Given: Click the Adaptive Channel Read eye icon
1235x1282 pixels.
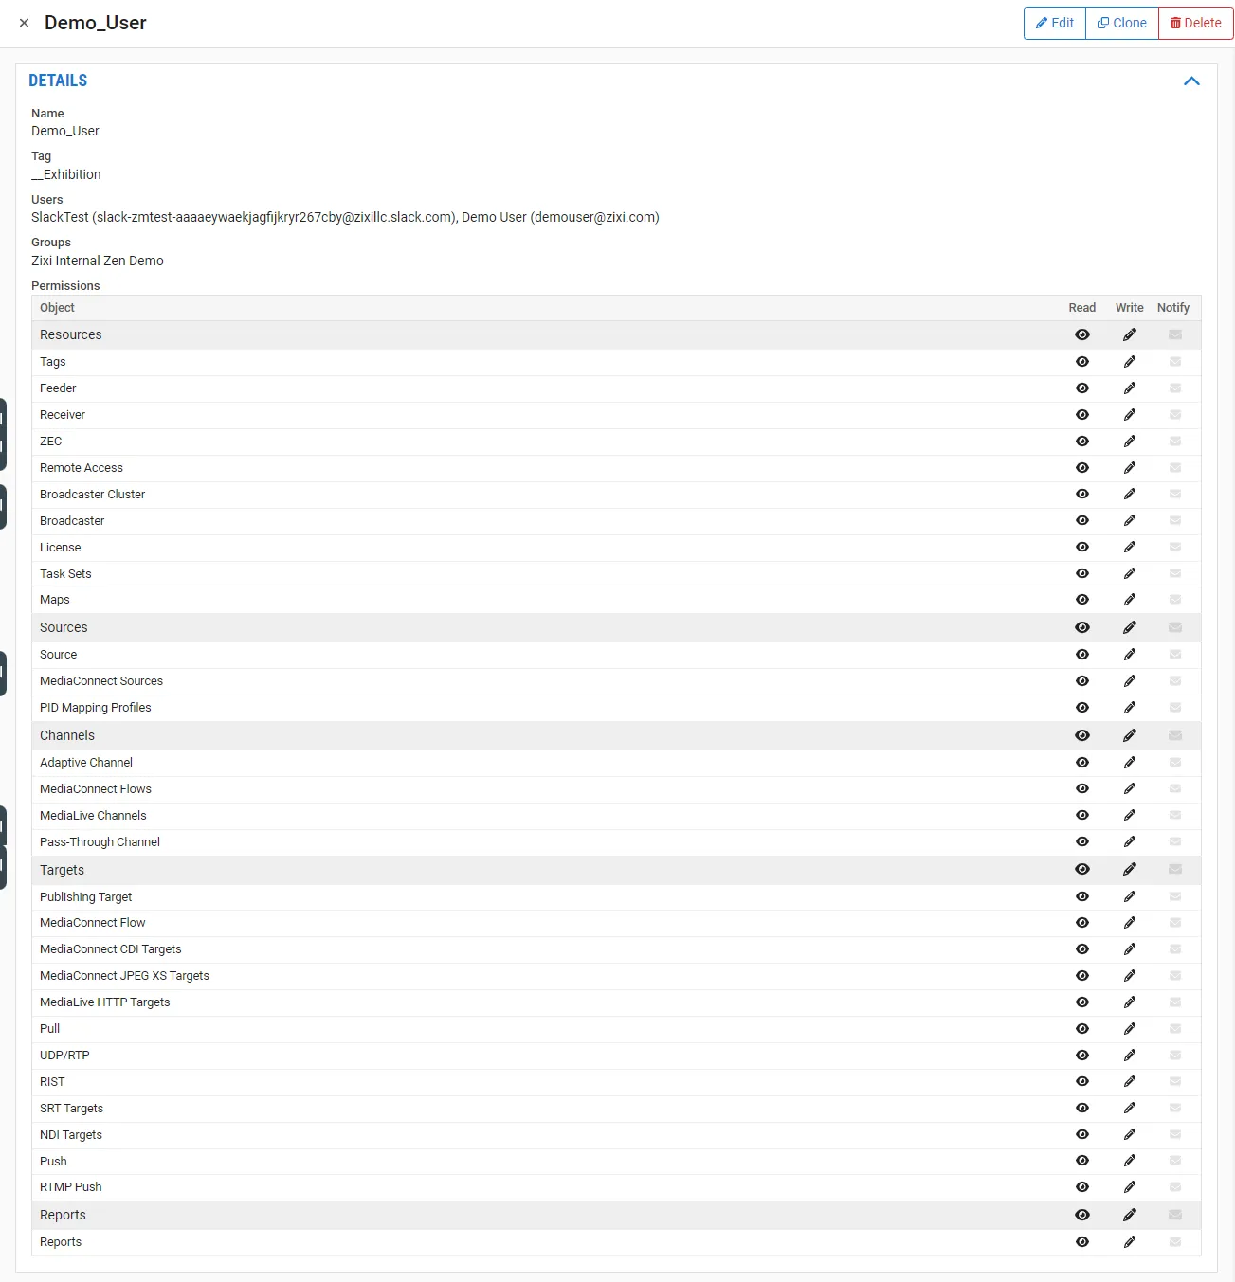Looking at the screenshot, I should point(1082,763).
